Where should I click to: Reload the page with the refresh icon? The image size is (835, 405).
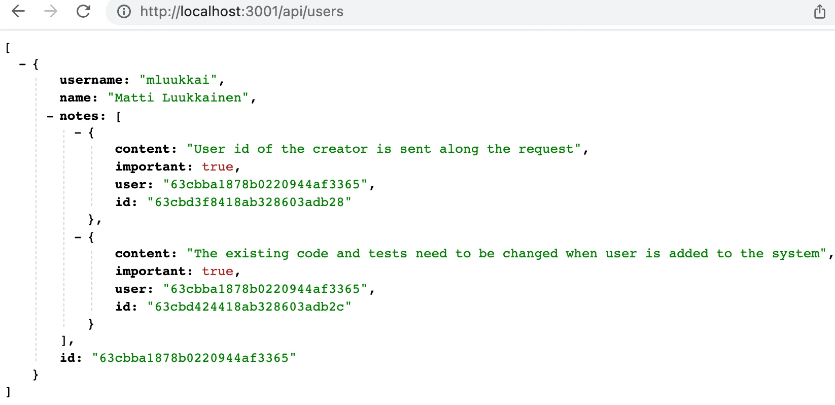[x=84, y=11]
